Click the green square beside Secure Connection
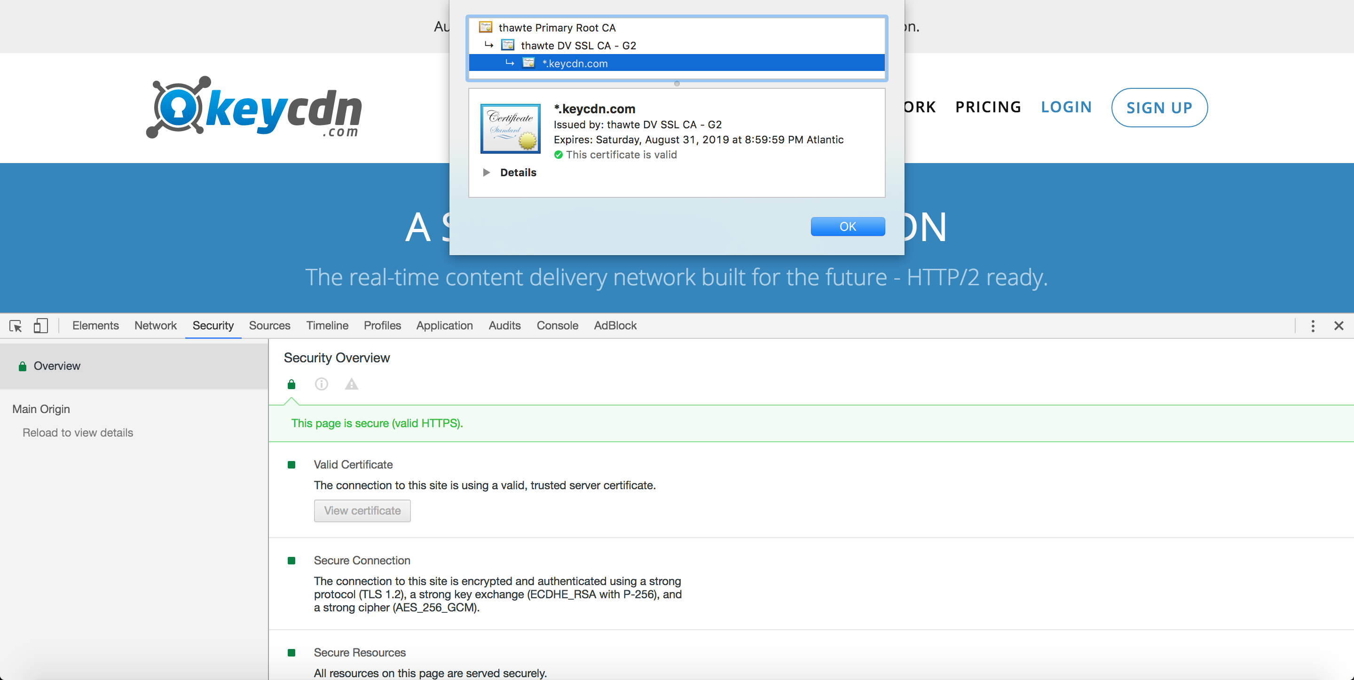This screenshot has width=1354, height=680. pyautogui.click(x=291, y=561)
